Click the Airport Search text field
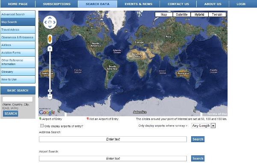257x163 pixels. (113, 158)
